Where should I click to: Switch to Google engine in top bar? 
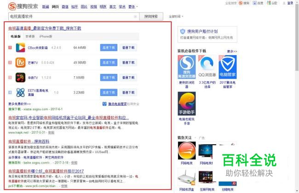[x=272, y=3]
